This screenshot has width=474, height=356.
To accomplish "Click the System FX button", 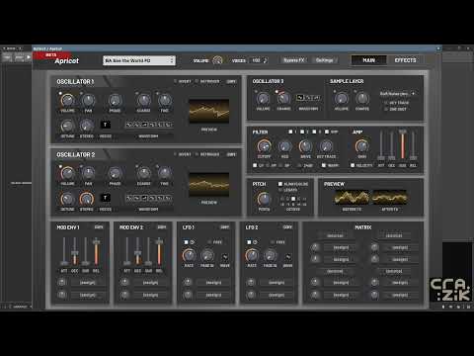I will [294, 60].
